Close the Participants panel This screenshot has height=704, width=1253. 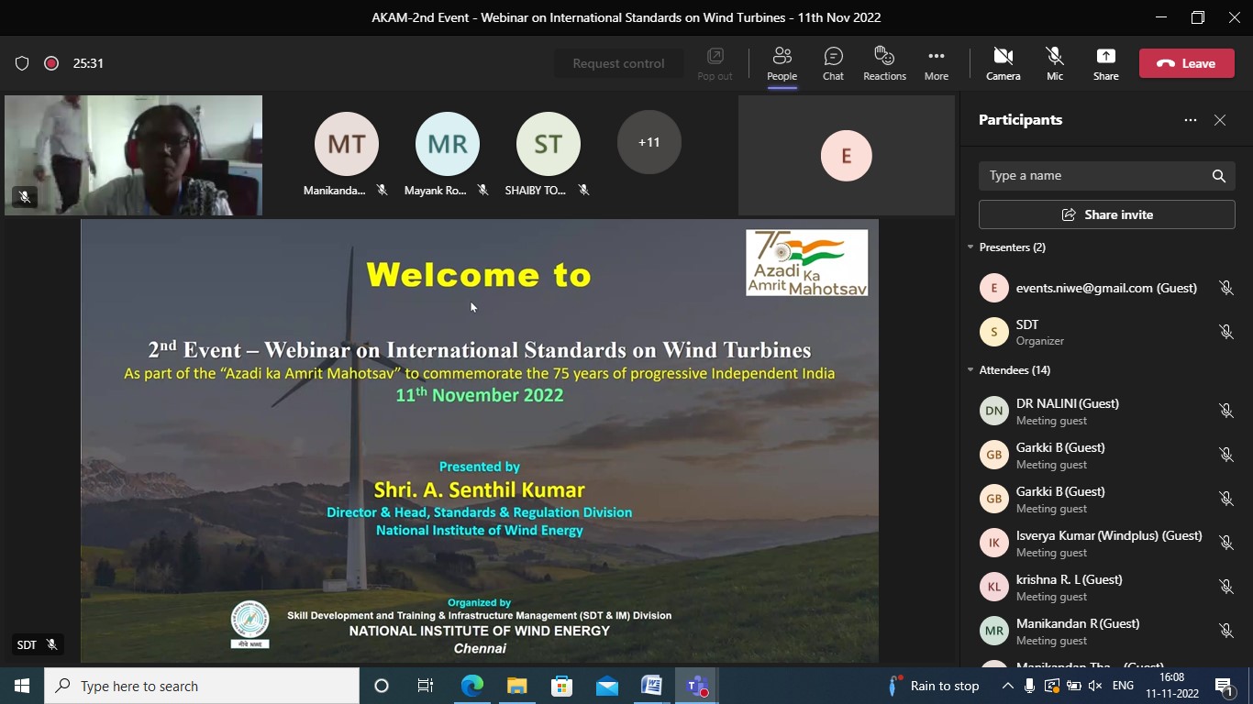coord(1219,120)
